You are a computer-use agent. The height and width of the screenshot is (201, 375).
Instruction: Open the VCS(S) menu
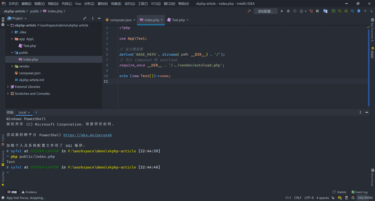(x=156, y=3)
